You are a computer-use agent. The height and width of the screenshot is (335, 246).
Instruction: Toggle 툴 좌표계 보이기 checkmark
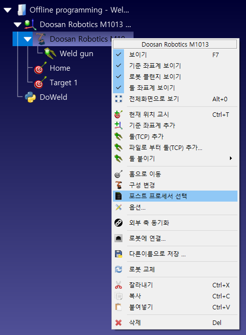[x=118, y=88]
